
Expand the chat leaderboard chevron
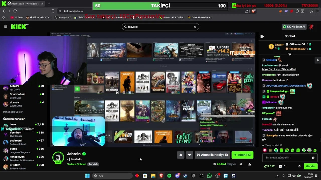click(290, 54)
